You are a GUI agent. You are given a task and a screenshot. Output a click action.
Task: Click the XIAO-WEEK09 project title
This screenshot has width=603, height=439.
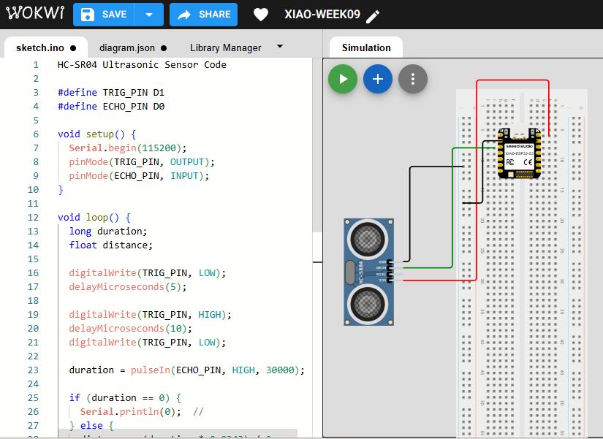[x=322, y=14]
